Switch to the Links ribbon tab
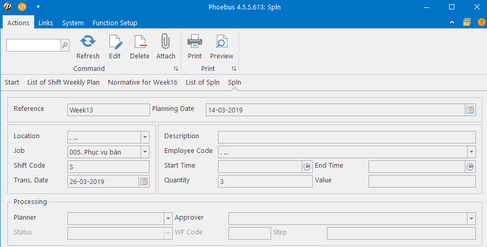The height and width of the screenshot is (247, 487). [x=46, y=23]
